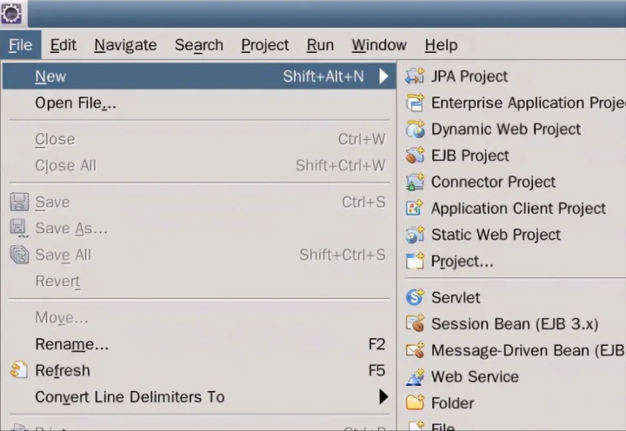Click the Save All stacked disks icon
This screenshot has width=626, height=431.
[x=19, y=255]
